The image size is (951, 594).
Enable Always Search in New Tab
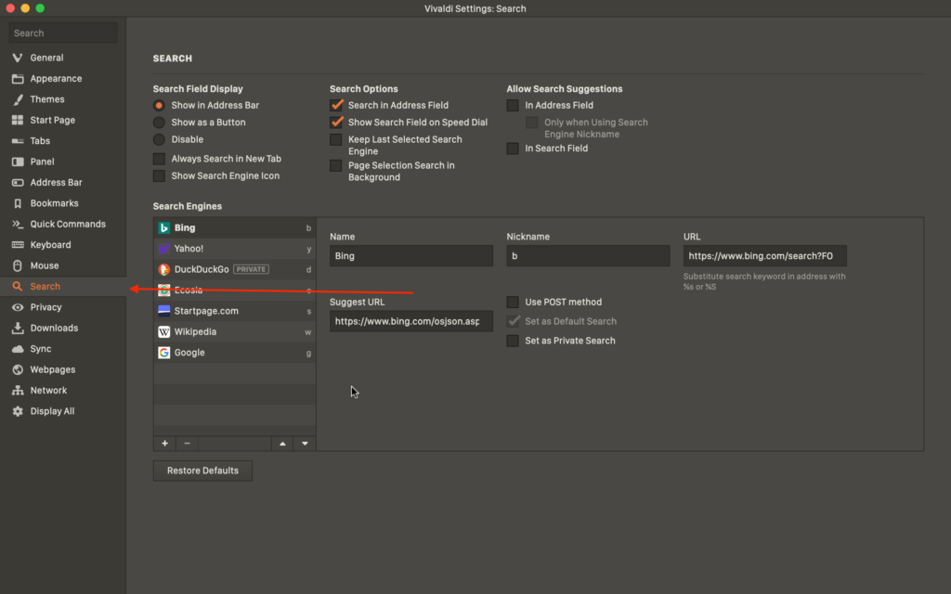point(159,159)
